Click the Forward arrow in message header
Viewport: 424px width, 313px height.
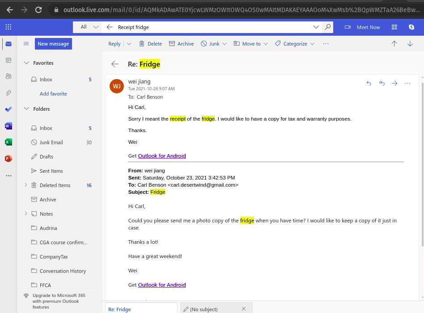(x=394, y=83)
